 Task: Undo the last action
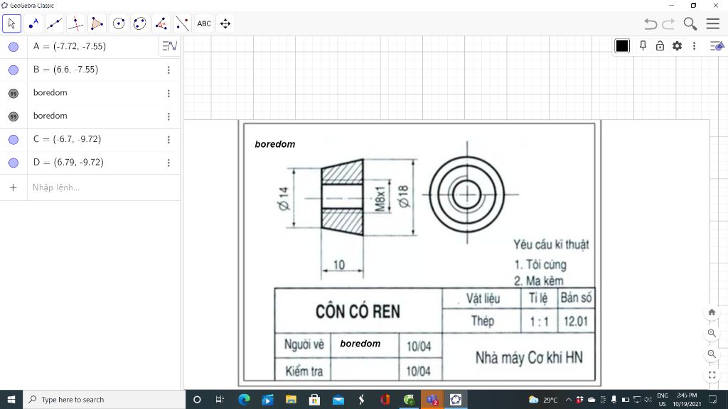click(x=651, y=23)
